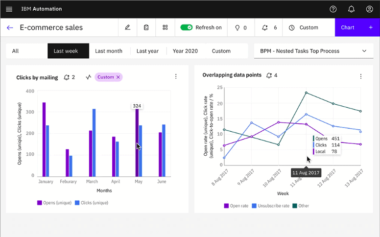Click the dropdown chevron arrow

click(x=364, y=51)
